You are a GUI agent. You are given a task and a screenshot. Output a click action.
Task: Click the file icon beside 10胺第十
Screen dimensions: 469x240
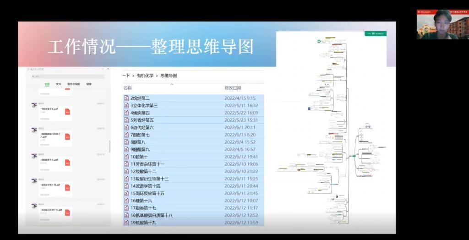pyautogui.click(x=126, y=157)
